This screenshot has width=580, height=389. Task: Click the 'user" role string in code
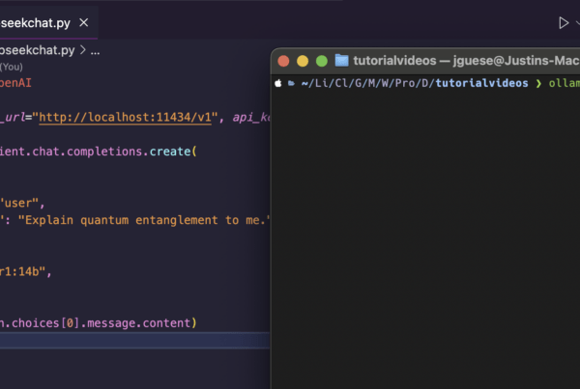[19, 203]
